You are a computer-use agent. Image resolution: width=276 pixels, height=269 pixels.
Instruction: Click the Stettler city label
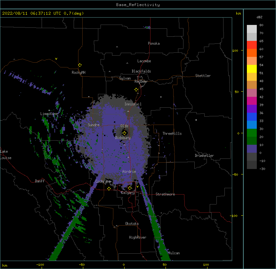click(x=203, y=76)
